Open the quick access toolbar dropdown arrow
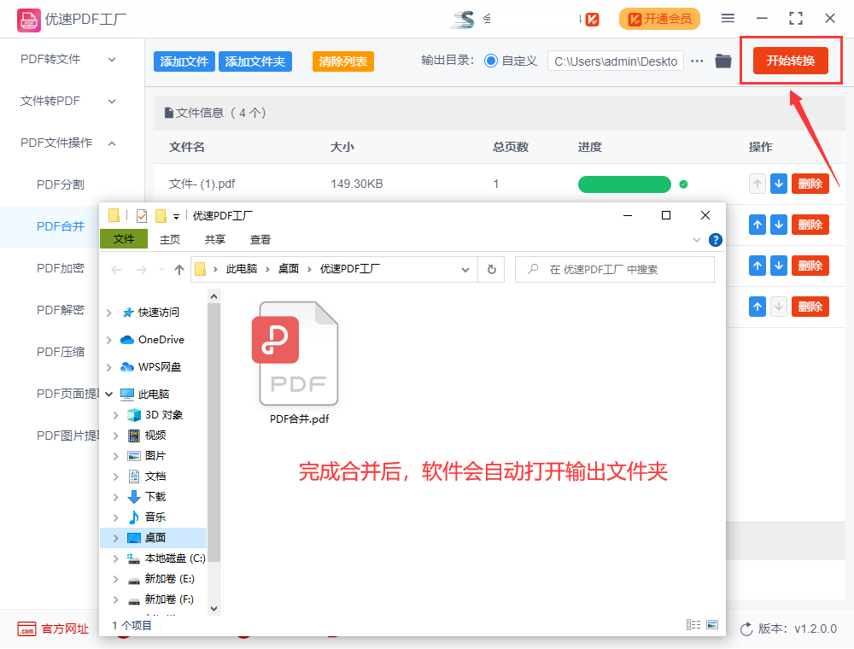Image resolution: width=854 pixels, height=649 pixels. [x=176, y=217]
